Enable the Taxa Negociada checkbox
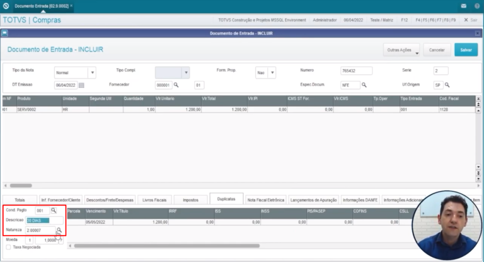This screenshot has width=484, height=262. tap(8, 247)
